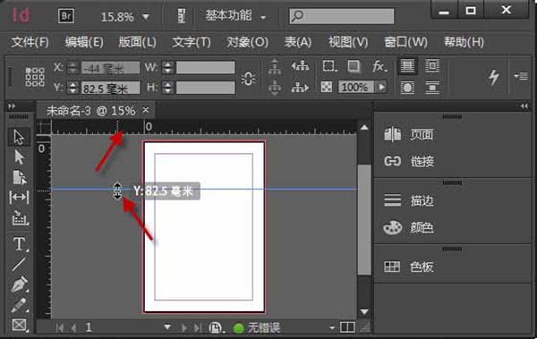The width and height of the screenshot is (537, 339).
Task: Open the 版面(L) menu
Action: tap(137, 42)
